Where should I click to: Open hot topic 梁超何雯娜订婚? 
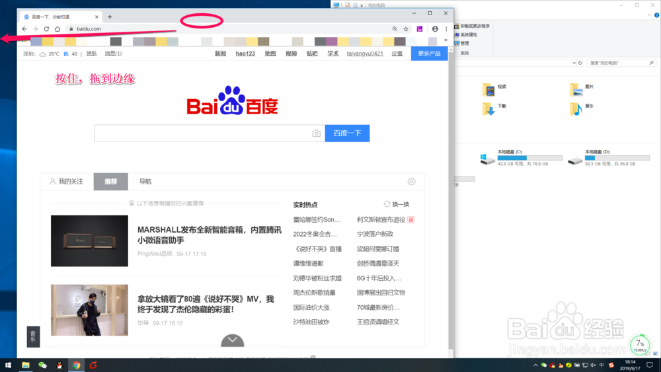(378, 249)
